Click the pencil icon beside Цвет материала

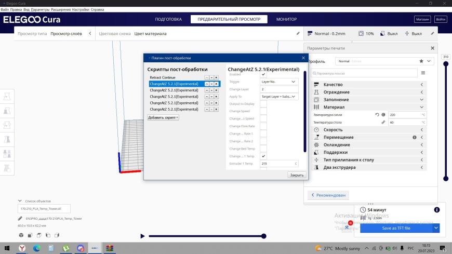298,33
